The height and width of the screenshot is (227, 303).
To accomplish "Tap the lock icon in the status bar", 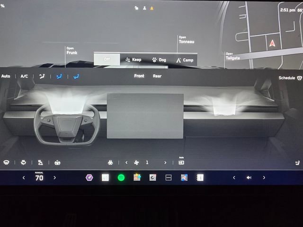I will (x=136, y=8).
